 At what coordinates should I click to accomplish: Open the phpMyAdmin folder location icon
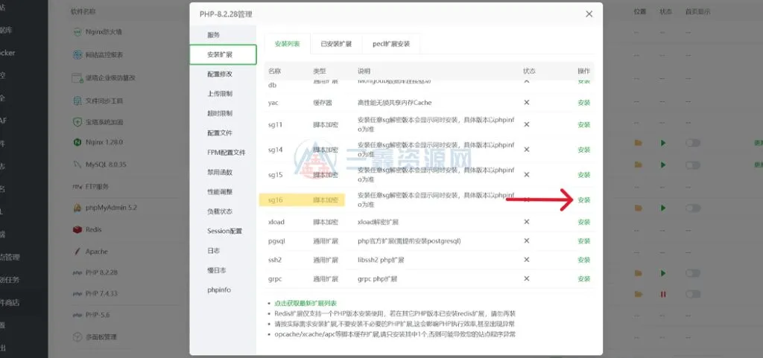click(638, 208)
